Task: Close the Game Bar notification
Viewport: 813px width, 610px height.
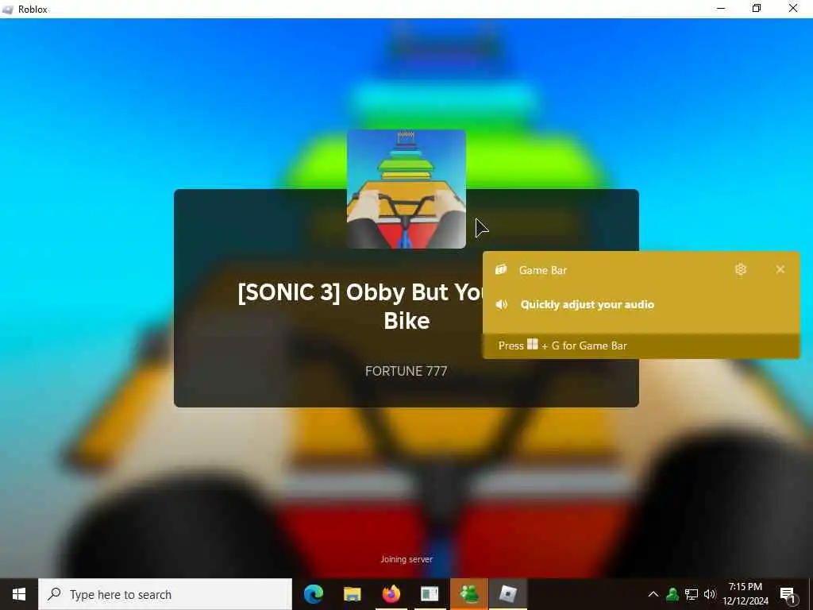Action: click(x=780, y=269)
